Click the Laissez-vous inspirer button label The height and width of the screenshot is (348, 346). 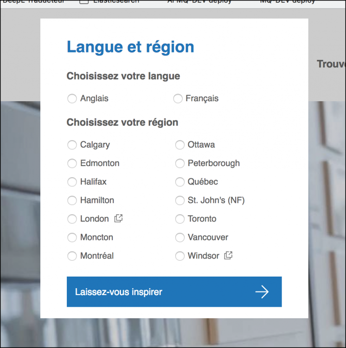click(119, 292)
